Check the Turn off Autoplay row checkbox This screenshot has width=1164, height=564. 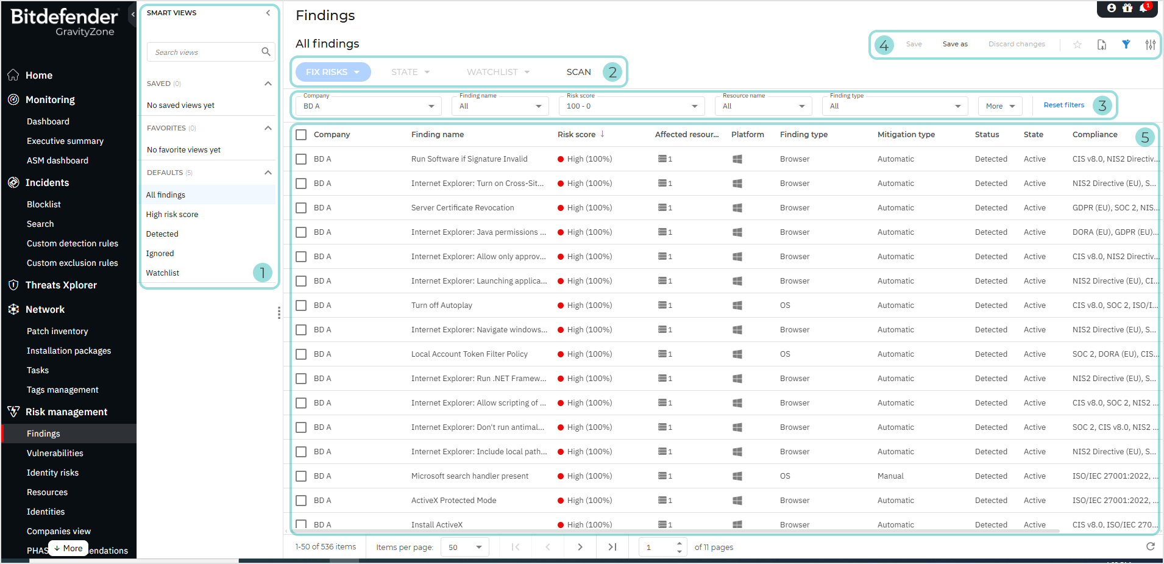coord(301,305)
